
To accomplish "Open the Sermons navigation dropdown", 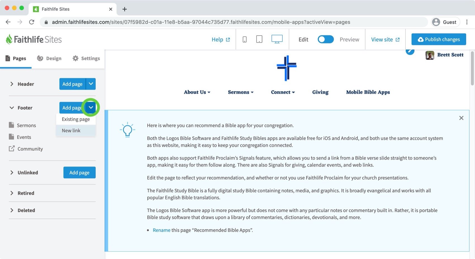I will 241,92.
